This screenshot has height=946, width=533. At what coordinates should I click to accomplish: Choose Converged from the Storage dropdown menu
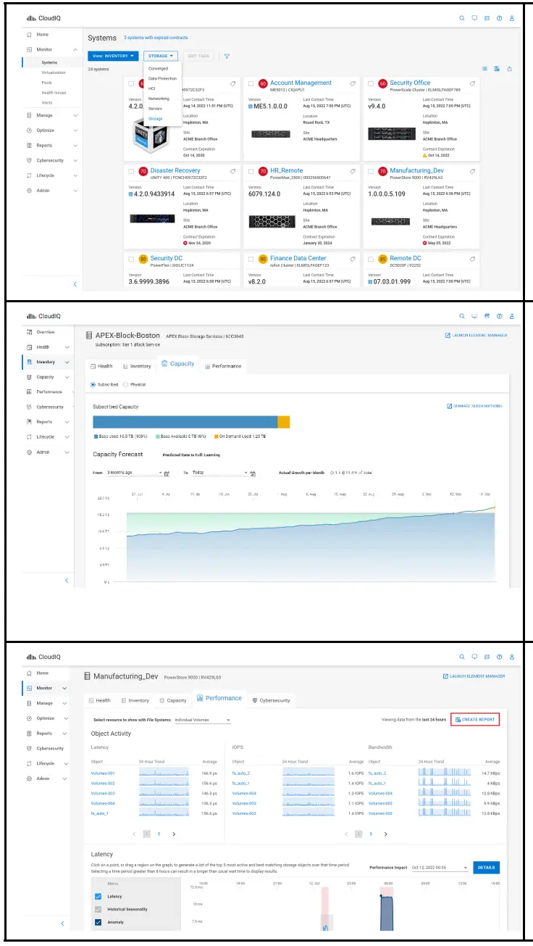pos(158,68)
